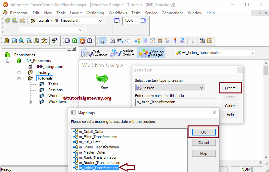Switch to Worklet Designer tab
The image size is (269, 172).
point(122,53)
